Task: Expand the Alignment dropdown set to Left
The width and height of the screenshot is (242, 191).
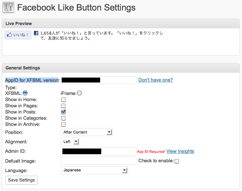Action: point(70,142)
